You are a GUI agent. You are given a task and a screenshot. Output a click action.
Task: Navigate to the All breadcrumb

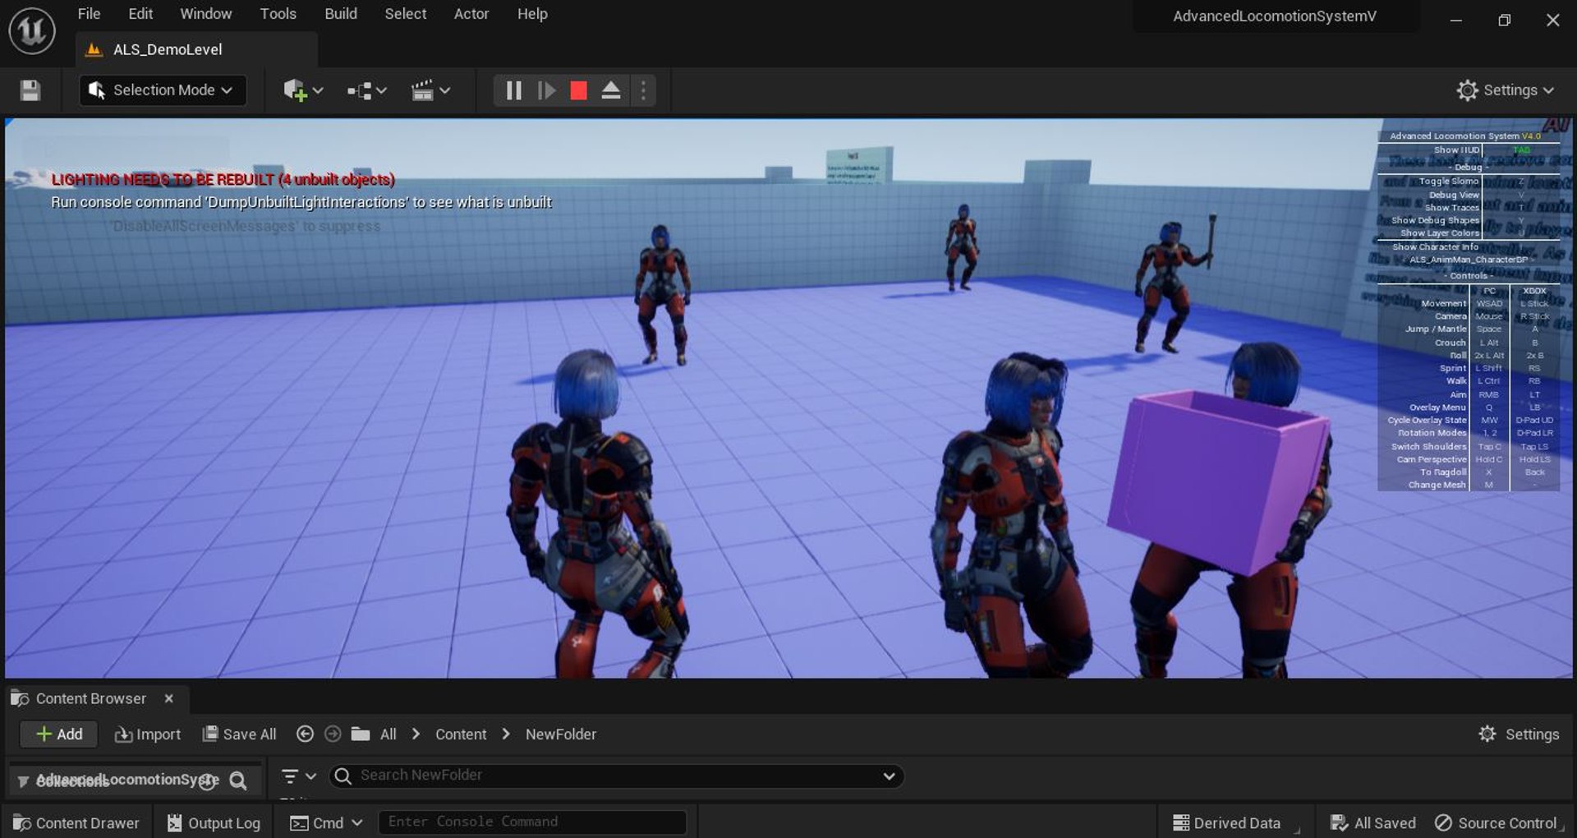click(x=389, y=734)
